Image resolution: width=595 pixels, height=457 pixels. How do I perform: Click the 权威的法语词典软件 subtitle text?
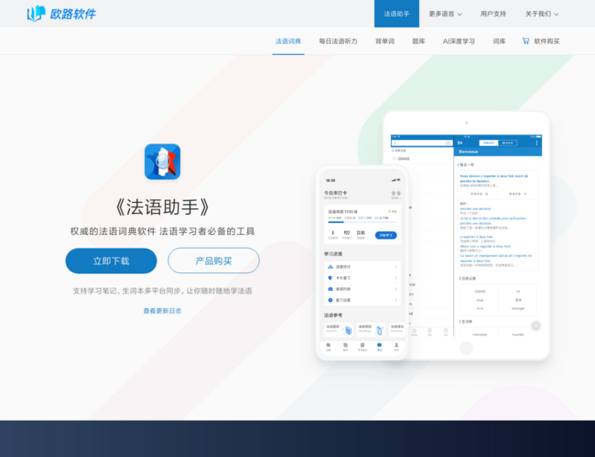click(113, 231)
